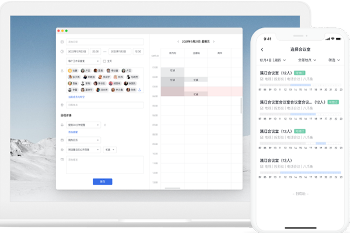Tap the phone home indicator bar
This screenshot has height=233, width=350.
tap(300, 228)
